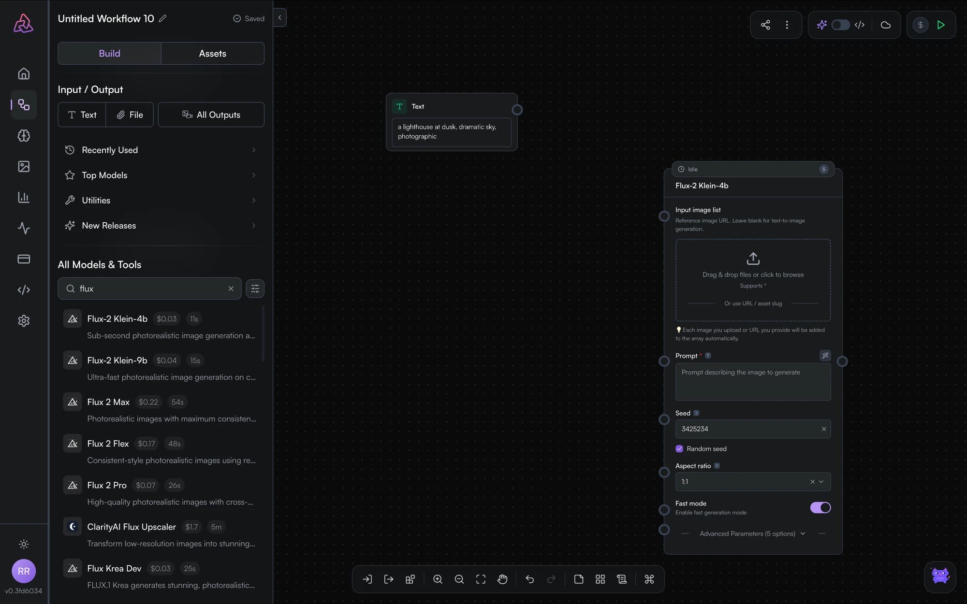Image resolution: width=967 pixels, height=604 pixels.
Task: Open the image gallery icon in the sidebar
Action: pos(24,166)
